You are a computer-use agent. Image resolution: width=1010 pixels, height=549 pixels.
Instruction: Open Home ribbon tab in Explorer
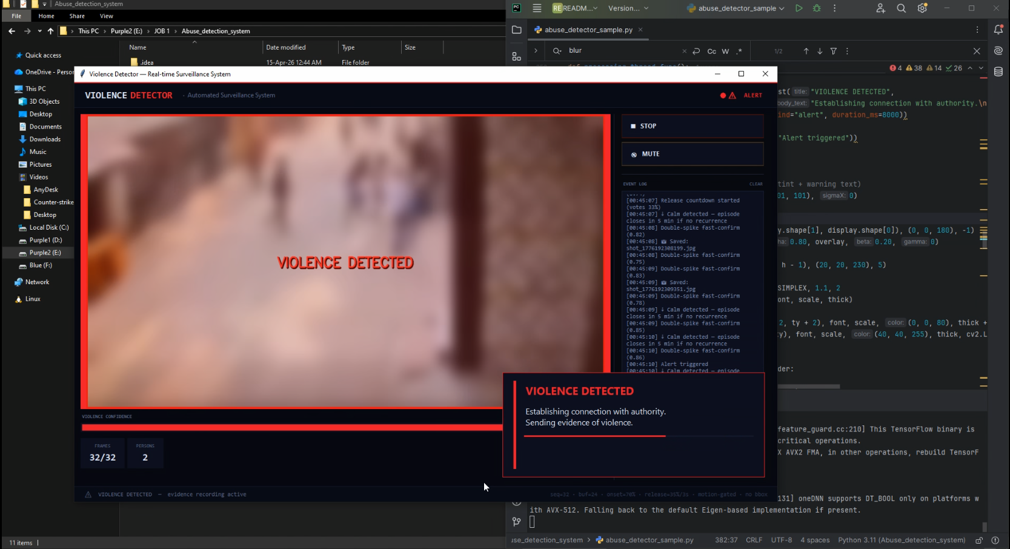coord(46,16)
